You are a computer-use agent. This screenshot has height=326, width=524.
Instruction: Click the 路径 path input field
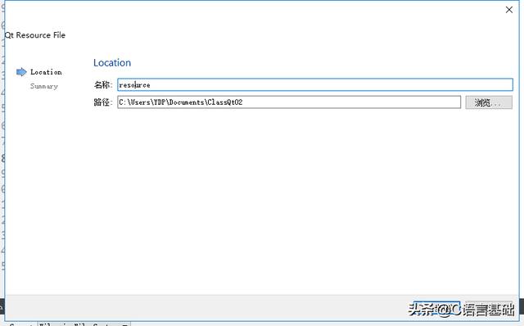[x=289, y=102]
